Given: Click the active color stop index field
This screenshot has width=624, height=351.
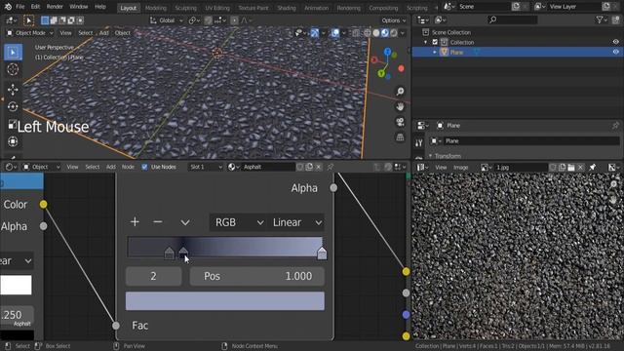Looking at the screenshot, I should [154, 276].
